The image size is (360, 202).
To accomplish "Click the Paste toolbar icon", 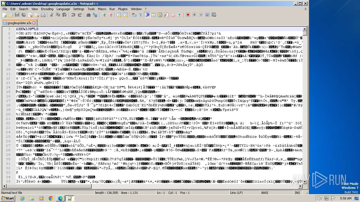I will click(65, 15).
